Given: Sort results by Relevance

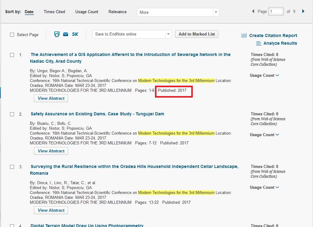Looking at the screenshot, I should click(117, 12).
